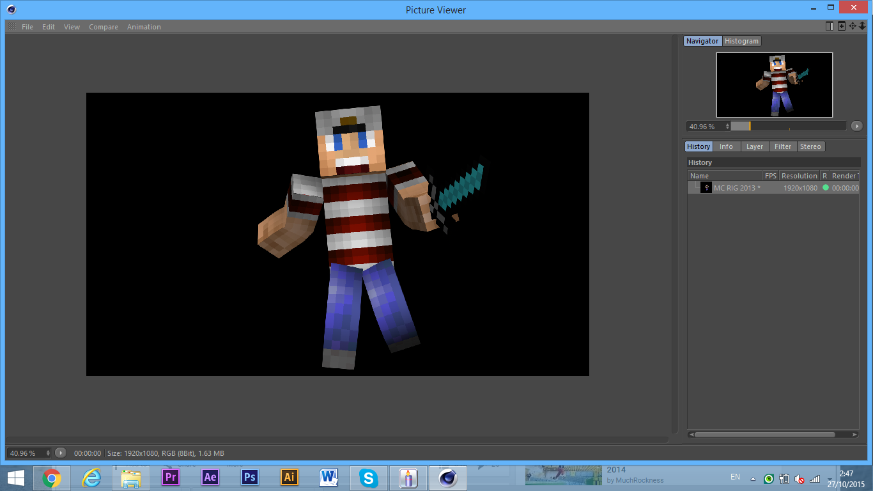
Task: Open Adobe Photoshop from taskbar
Action: tap(250, 478)
